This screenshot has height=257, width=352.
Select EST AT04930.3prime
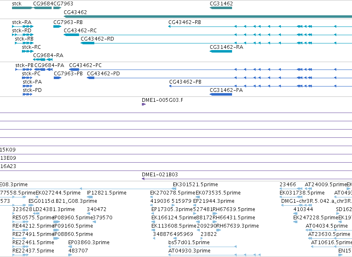click(x=215, y=255)
